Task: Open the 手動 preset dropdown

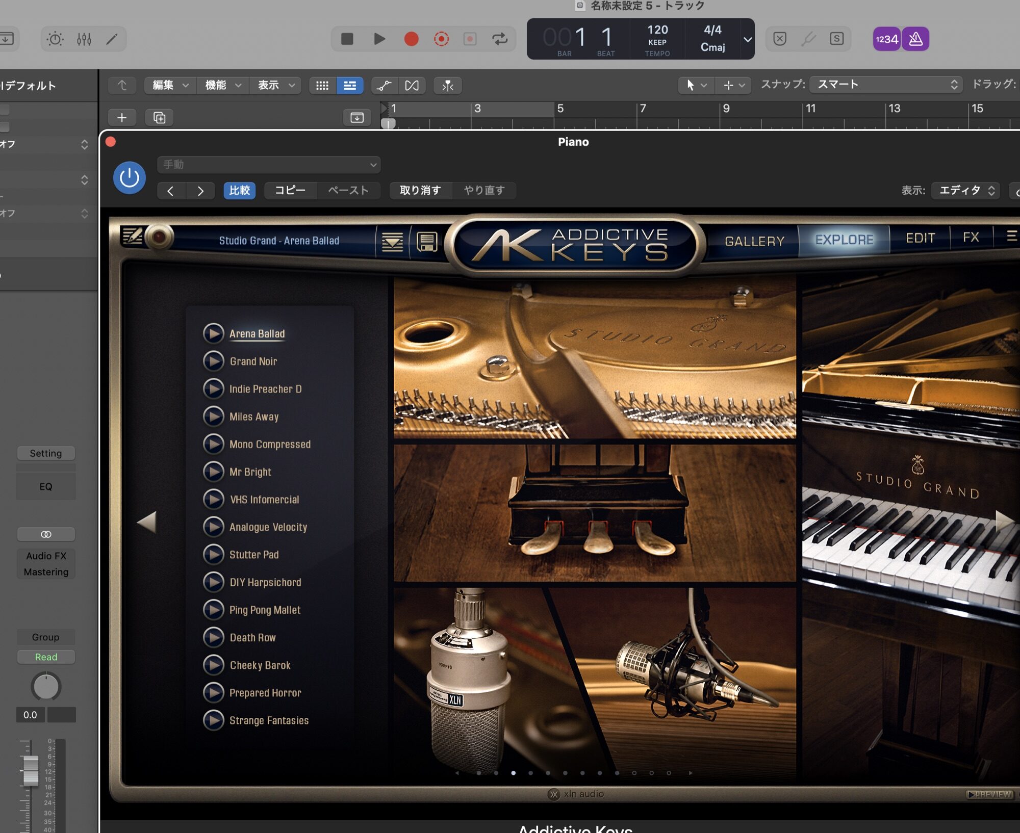Action: [x=269, y=165]
